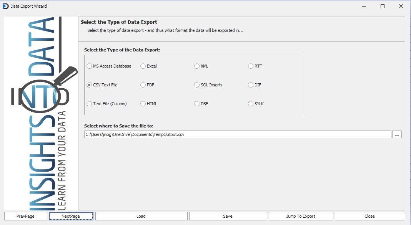Viewport: 411px width, 225px height.
Task: Choose SYLK export format
Action: [251, 104]
